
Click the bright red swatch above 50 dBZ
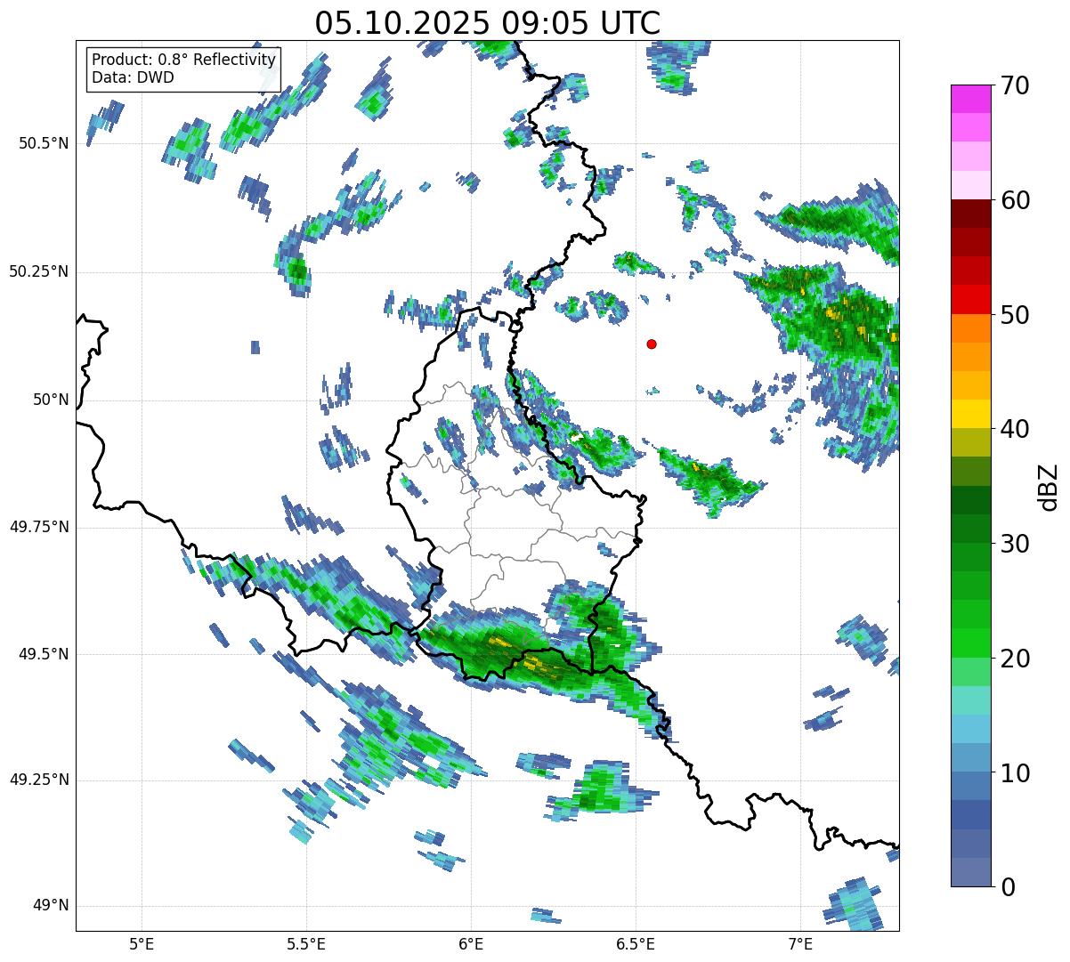(971, 299)
